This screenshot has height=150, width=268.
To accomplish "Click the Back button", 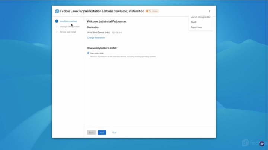I will (x=91, y=132).
